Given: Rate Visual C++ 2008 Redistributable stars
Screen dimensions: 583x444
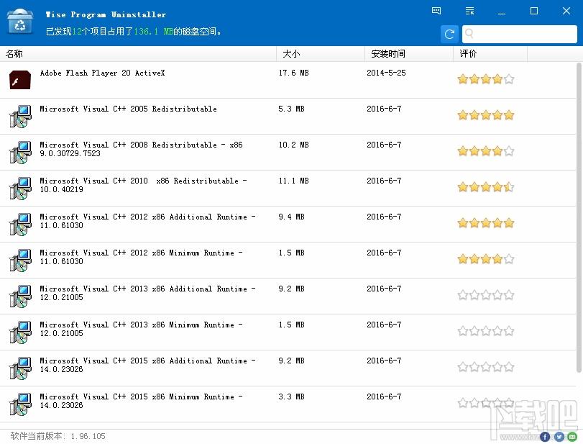Looking at the screenshot, I should [485, 151].
